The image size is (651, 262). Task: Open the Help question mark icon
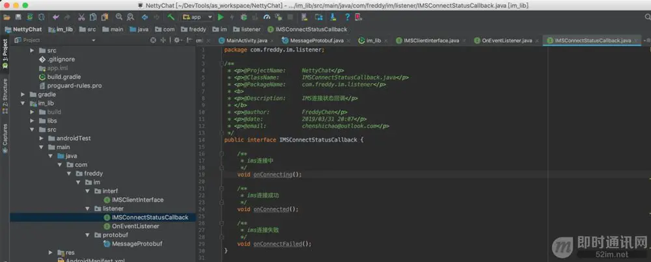point(347,17)
